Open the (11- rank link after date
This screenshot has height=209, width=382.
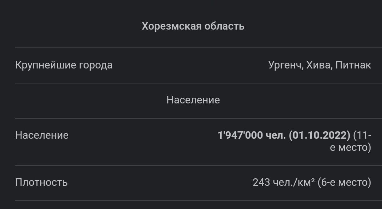pos(362,135)
